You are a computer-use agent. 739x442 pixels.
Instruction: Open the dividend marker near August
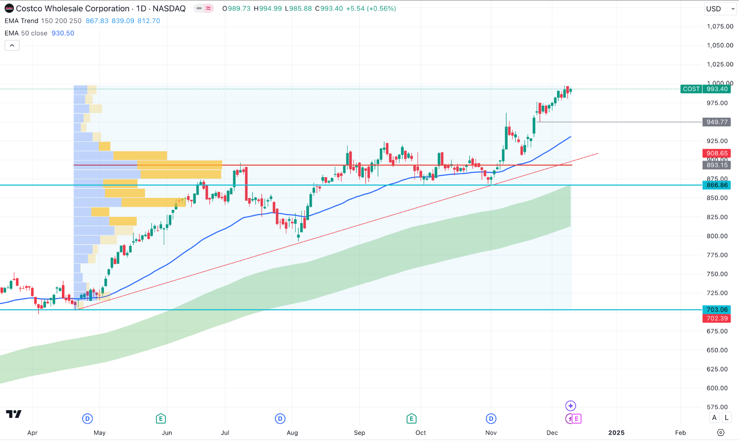(280, 418)
